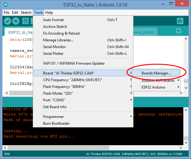The height and width of the screenshot is (159, 191).
Task: Close the Arduino IDE window
Action: 182,4
